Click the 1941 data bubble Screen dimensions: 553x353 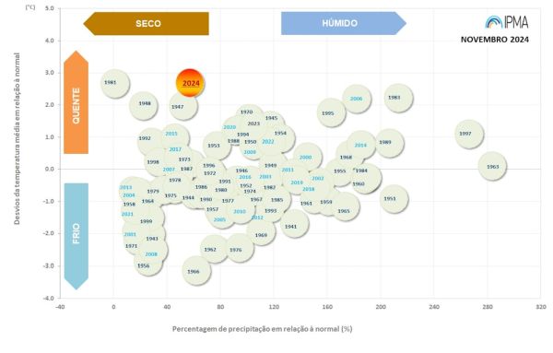[x=295, y=224]
